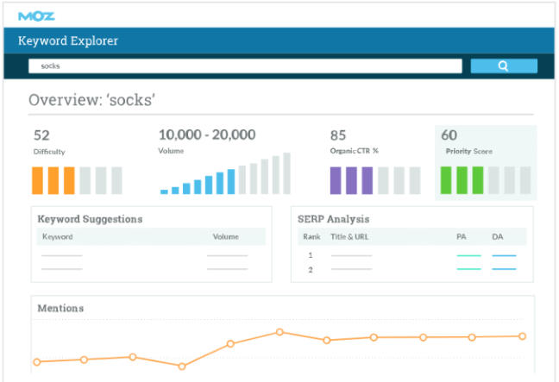Click the peak point on Mentions graph

279,332
